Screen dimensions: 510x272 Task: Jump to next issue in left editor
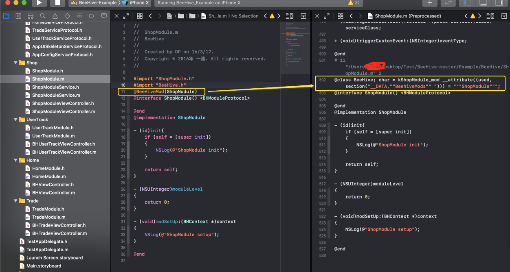(279, 16)
